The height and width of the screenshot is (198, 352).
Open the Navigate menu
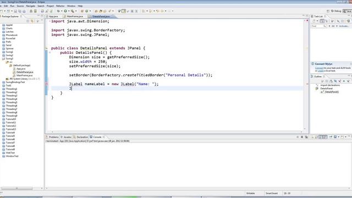tap(31, 6)
